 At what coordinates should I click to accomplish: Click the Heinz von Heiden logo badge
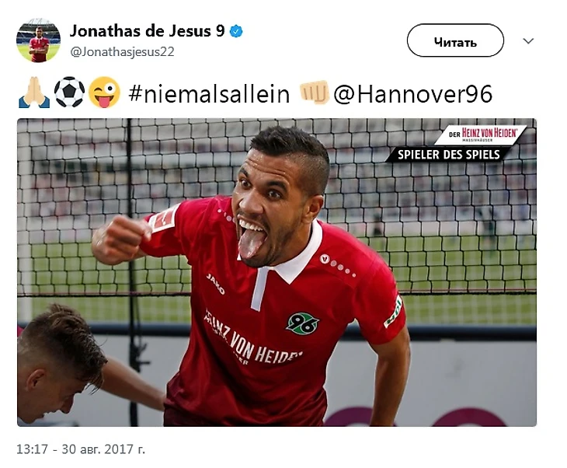click(x=481, y=134)
